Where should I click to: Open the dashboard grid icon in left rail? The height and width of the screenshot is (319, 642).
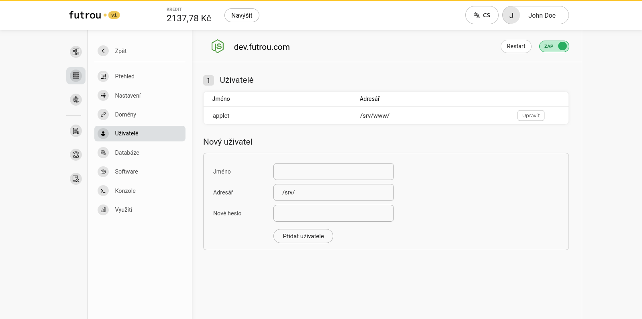(76, 52)
